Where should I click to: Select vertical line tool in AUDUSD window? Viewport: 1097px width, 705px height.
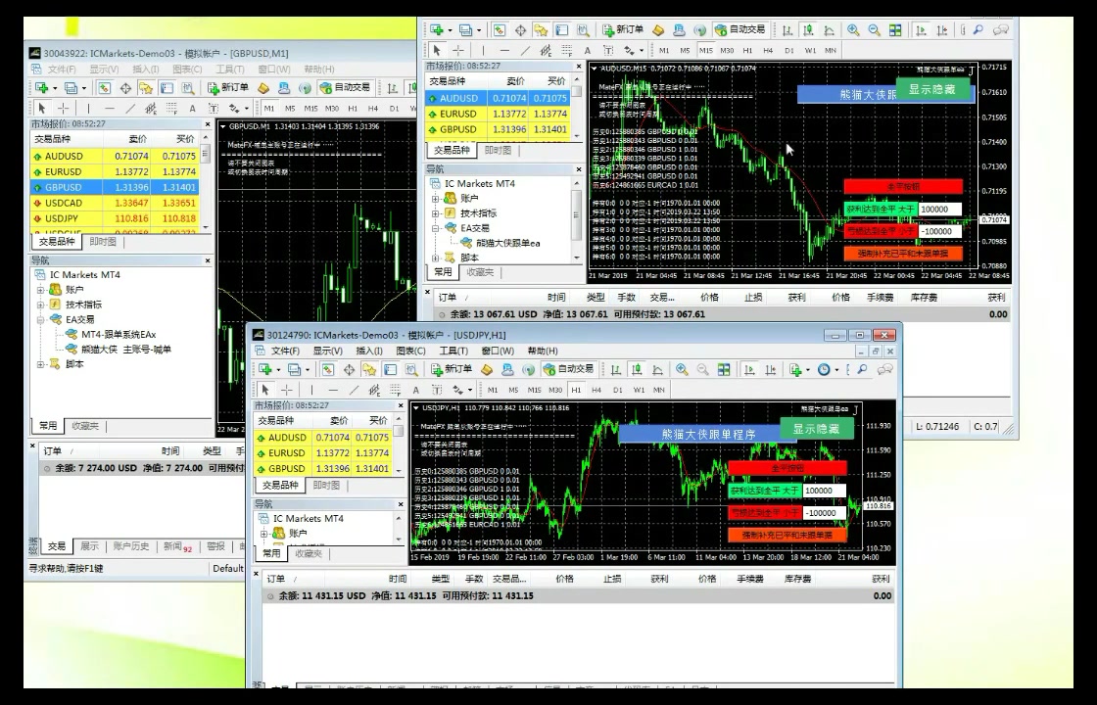(483, 50)
